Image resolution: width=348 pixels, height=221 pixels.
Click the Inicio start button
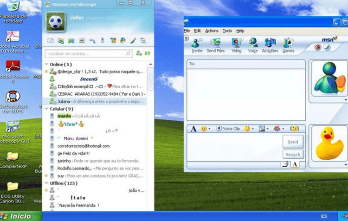pyautogui.click(x=20, y=216)
